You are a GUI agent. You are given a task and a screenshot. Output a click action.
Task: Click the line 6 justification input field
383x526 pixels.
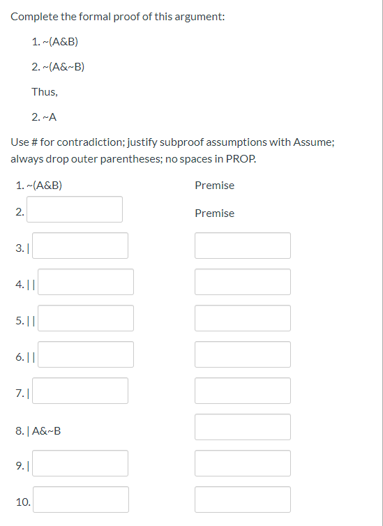point(243,354)
